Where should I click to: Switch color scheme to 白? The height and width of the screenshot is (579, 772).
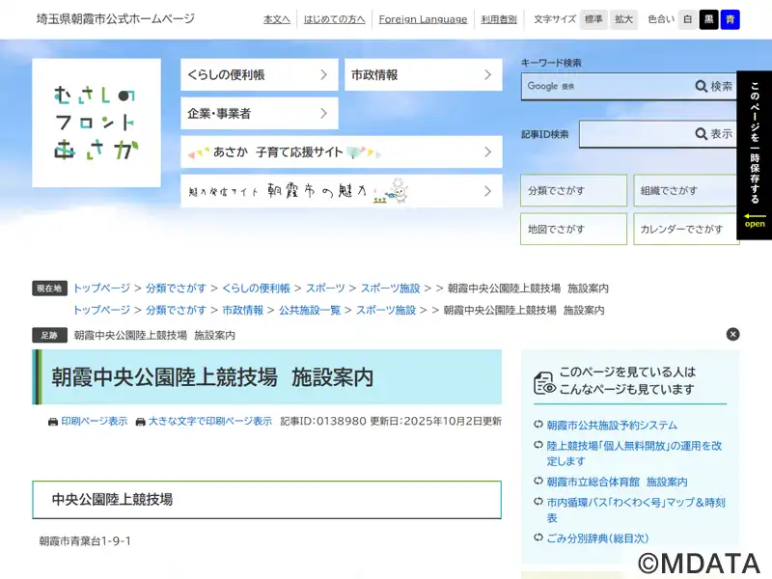(x=687, y=19)
